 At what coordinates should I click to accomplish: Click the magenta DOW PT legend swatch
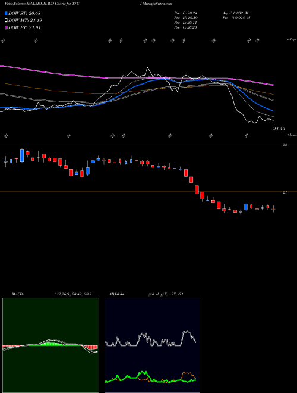(6, 27)
